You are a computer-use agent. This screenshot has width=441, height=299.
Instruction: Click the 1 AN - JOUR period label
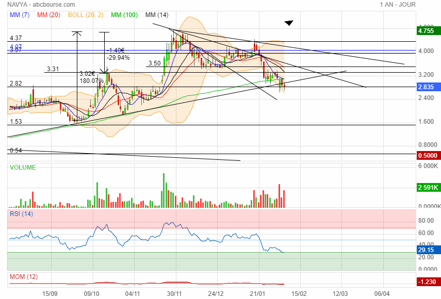[x=397, y=5]
